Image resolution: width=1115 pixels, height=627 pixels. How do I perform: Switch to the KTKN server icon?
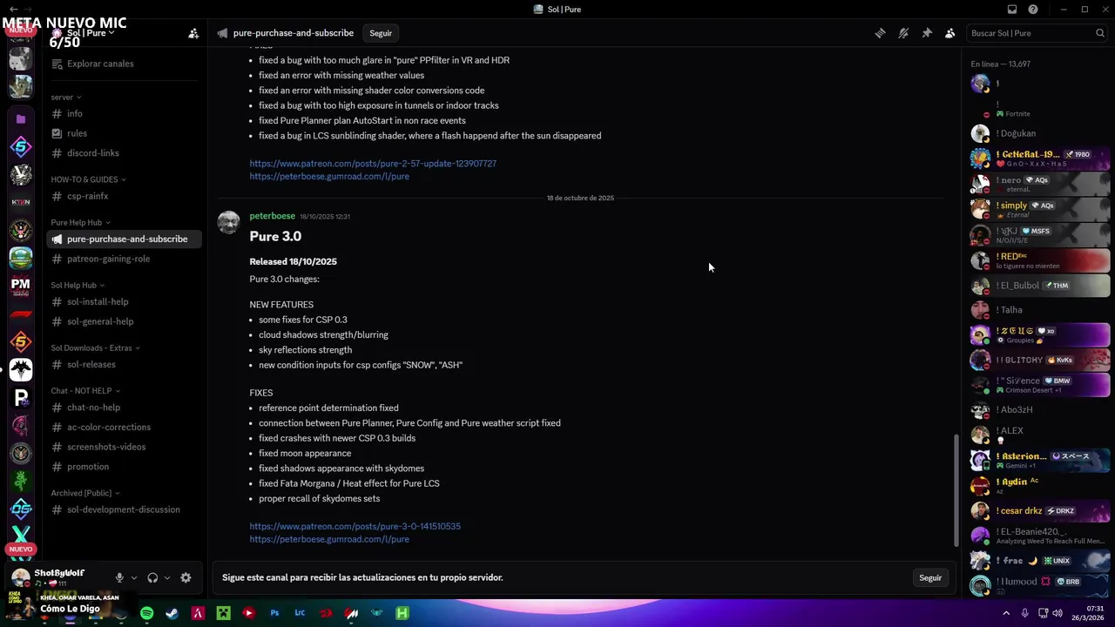[x=21, y=202]
